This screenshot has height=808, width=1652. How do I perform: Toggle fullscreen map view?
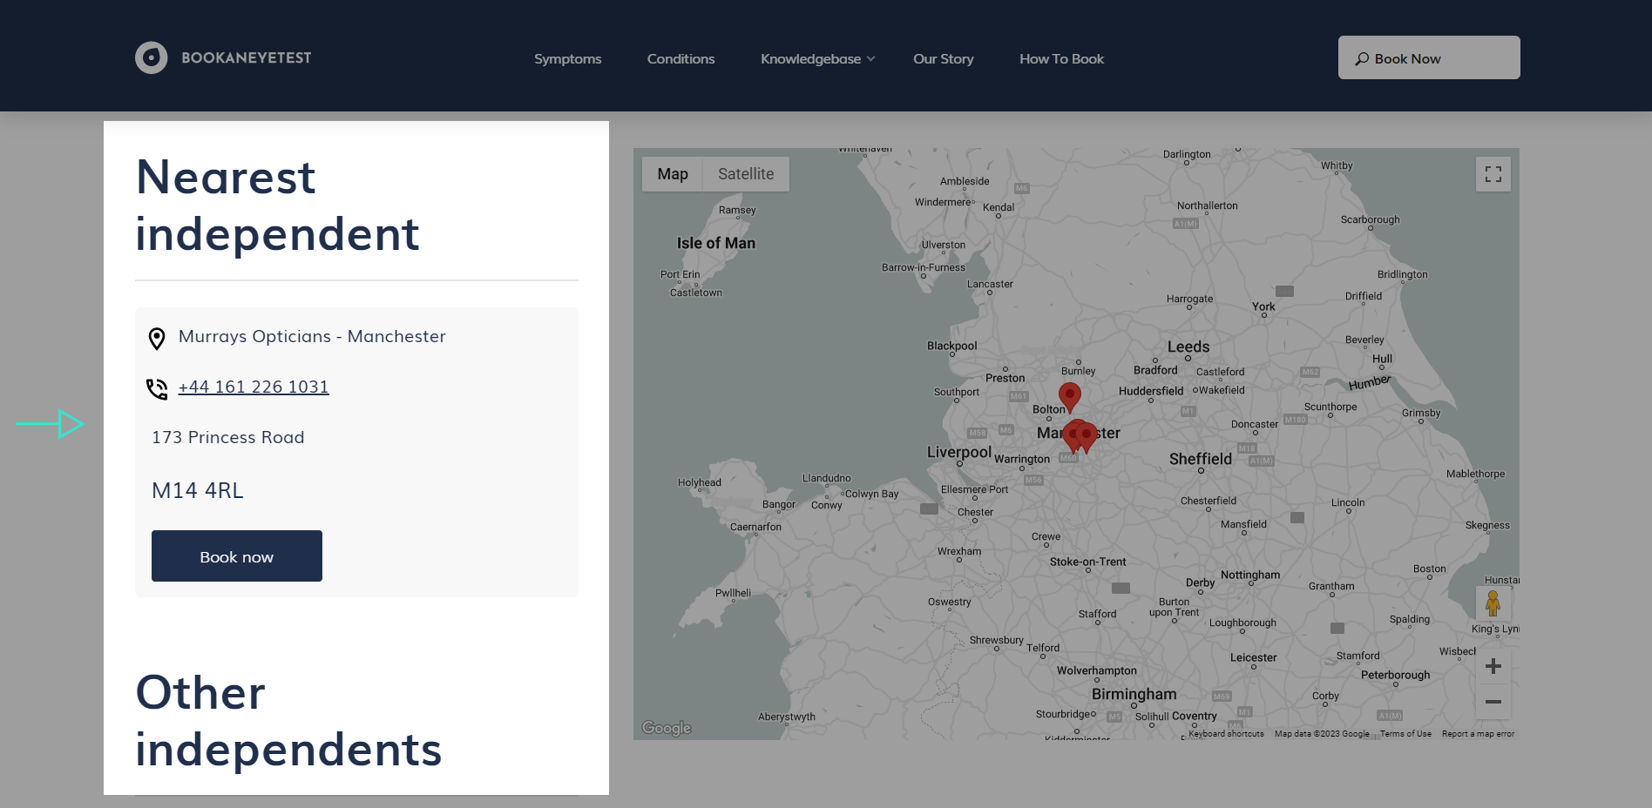tap(1493, 174)
